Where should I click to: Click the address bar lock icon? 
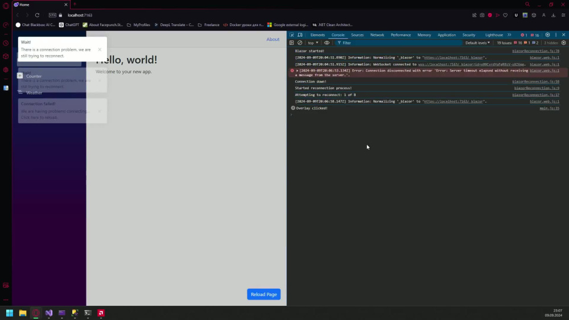coord(61,15)
